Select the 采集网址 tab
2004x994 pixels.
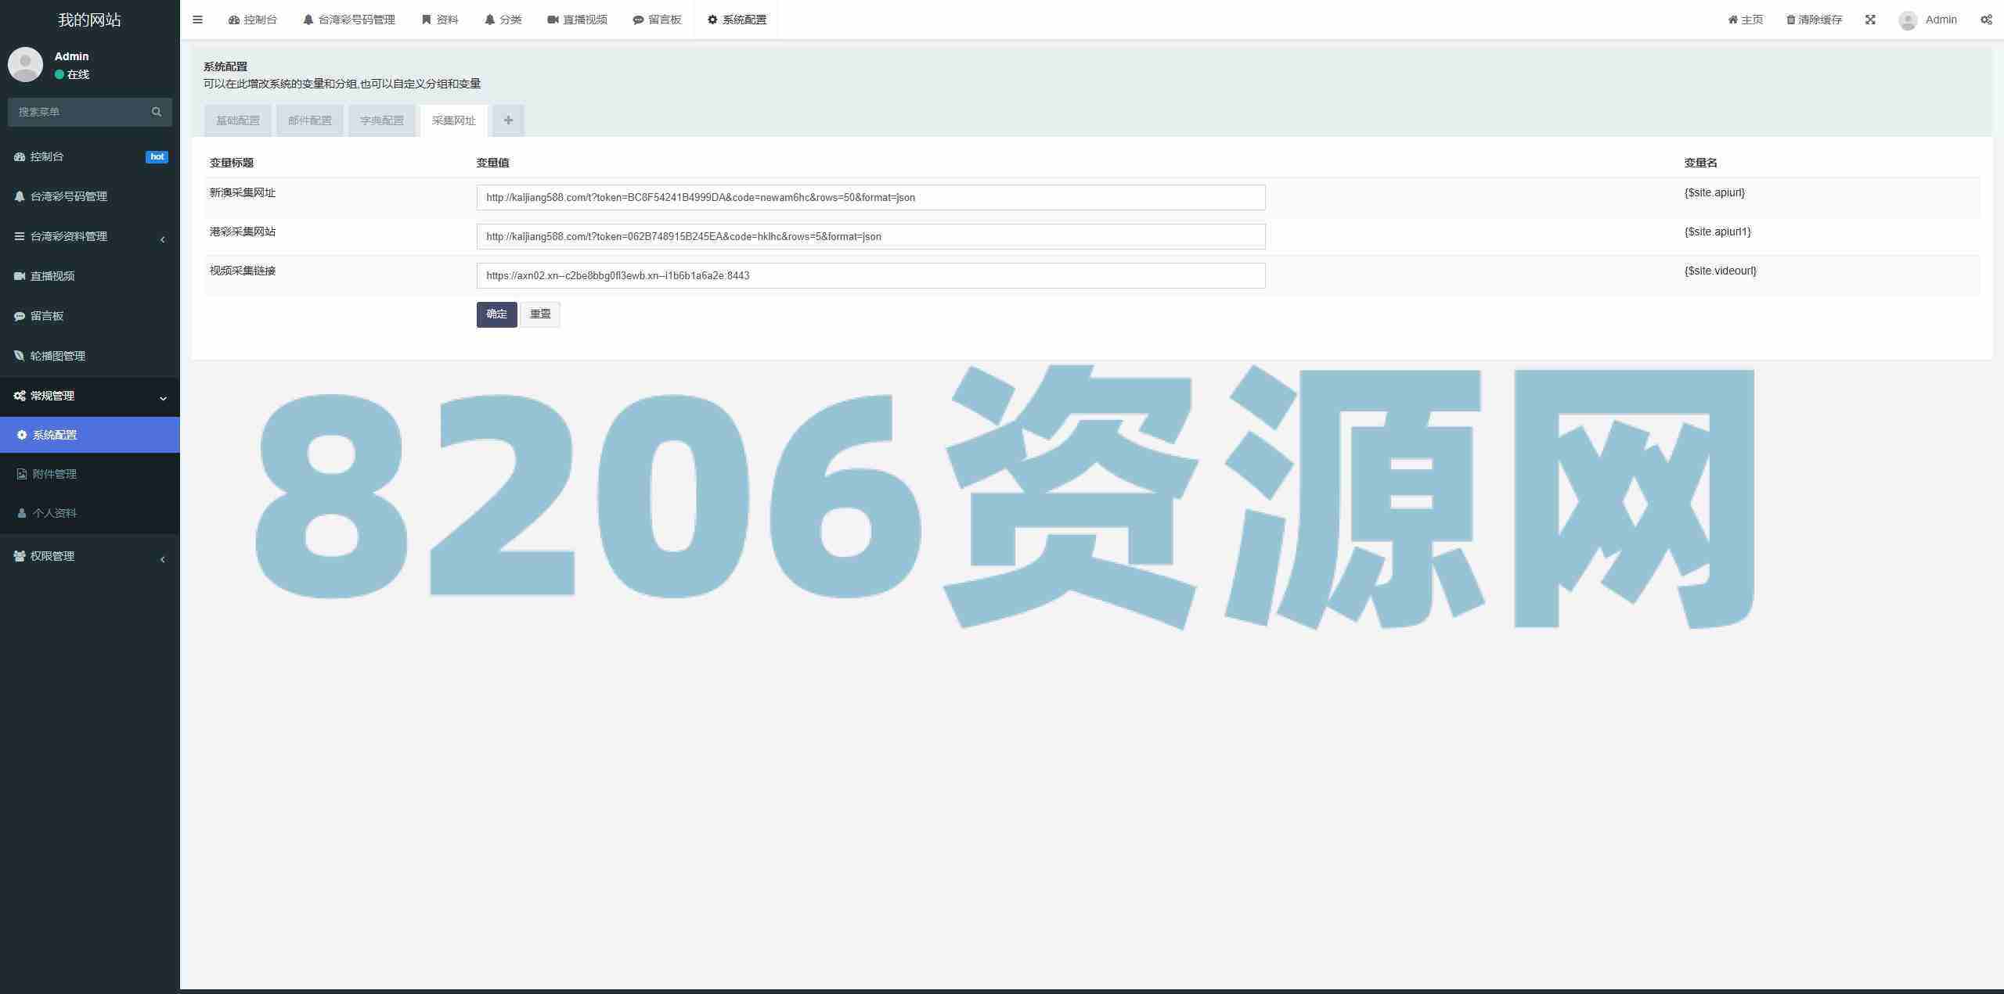tap(454, 120)
